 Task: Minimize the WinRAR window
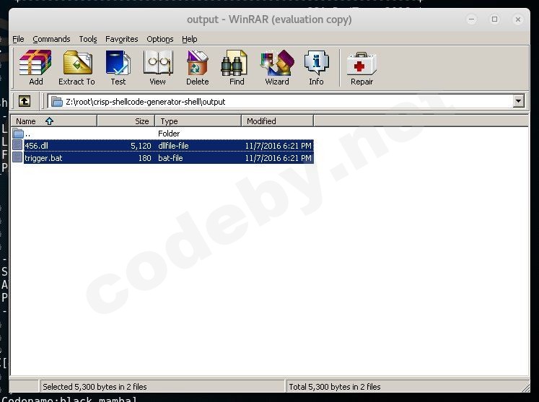(472, 19)
